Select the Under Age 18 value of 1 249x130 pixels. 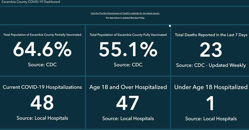click(211, 104)
